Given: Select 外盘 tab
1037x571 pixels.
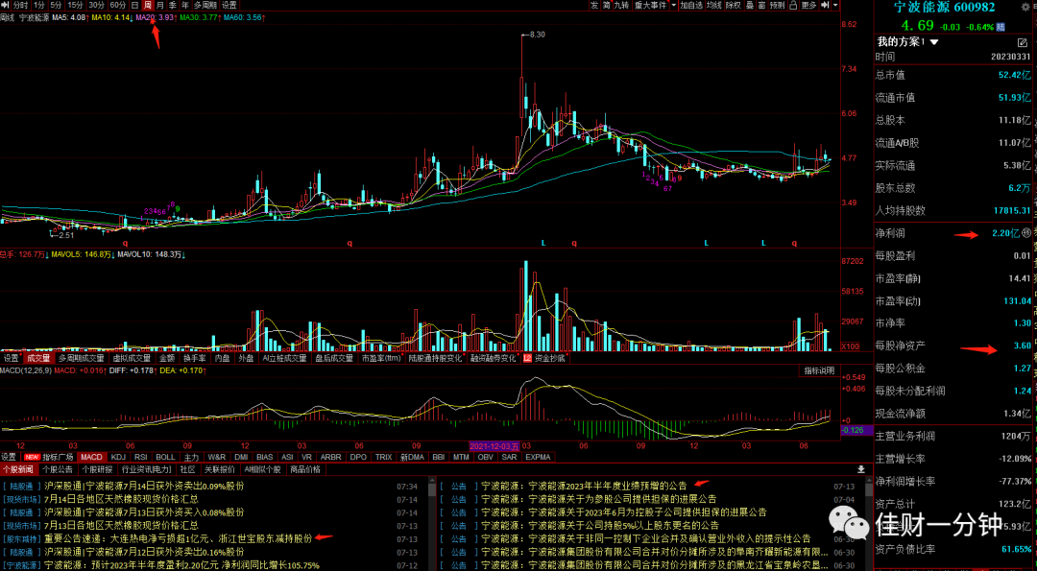Looking at the screenshot, I should 246,358.
